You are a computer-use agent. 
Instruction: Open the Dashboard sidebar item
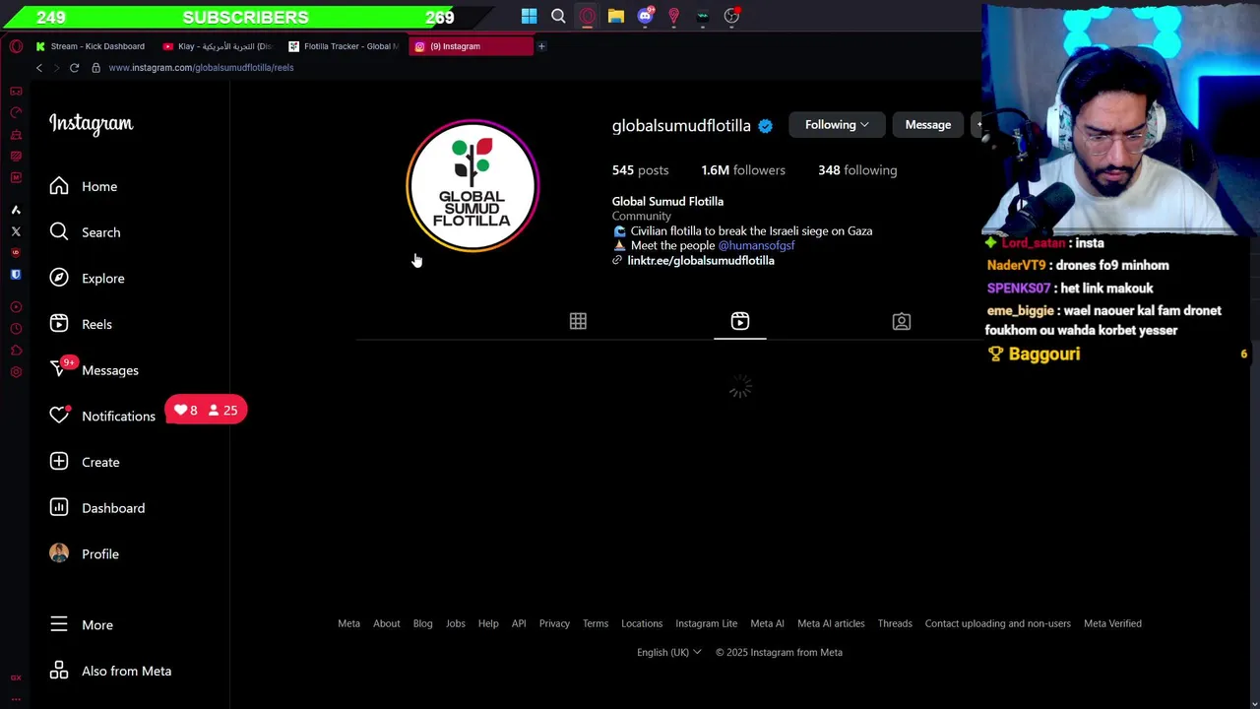point(97,508)
